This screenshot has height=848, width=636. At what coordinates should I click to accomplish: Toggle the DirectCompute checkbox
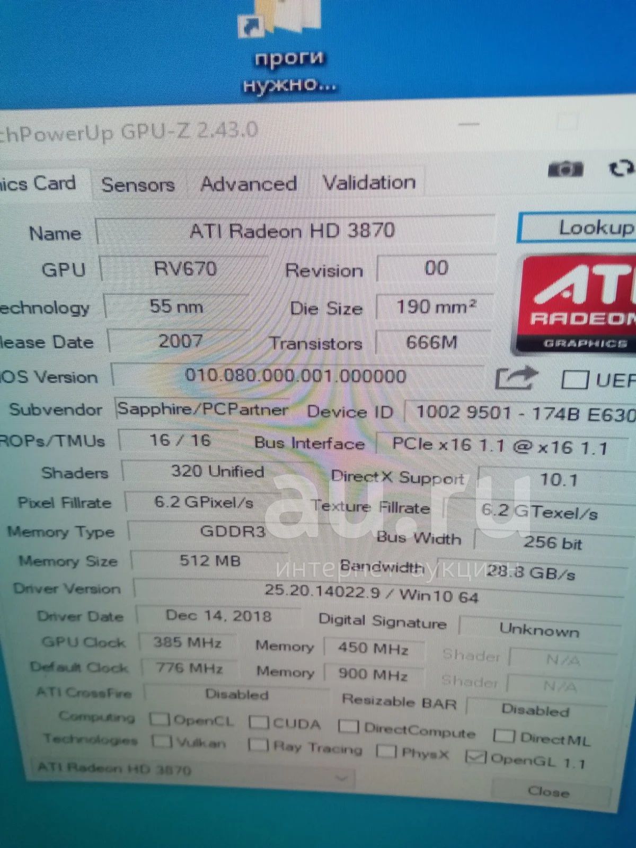click(x=349, y=726)
